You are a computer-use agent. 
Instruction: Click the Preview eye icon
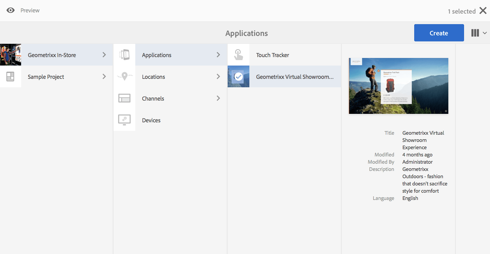click(11, 11)
